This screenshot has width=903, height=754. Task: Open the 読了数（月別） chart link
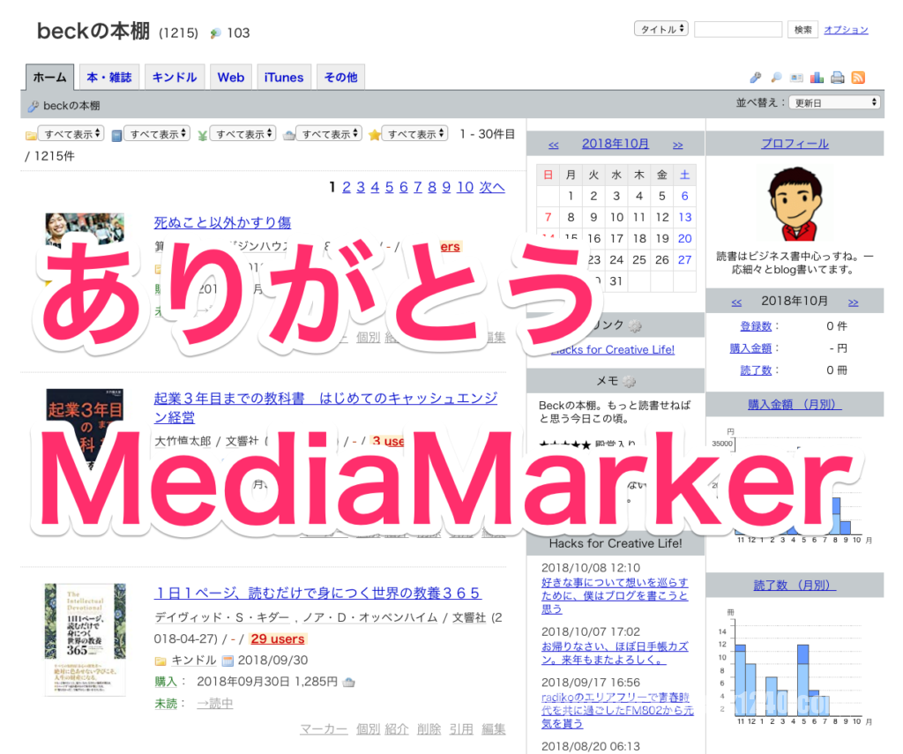pos(795,586)
